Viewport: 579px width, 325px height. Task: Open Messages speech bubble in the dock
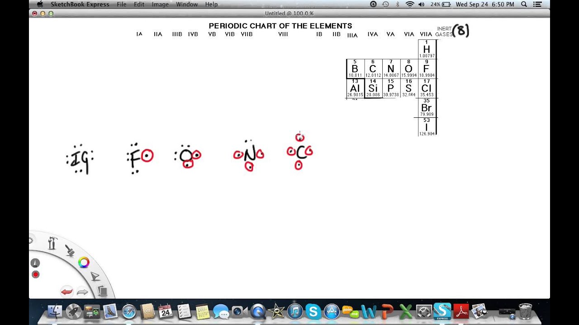221,311
